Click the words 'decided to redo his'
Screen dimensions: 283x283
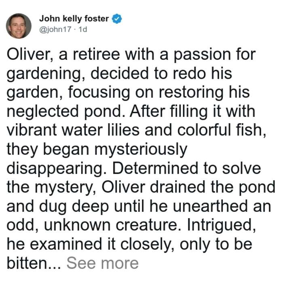161,73
